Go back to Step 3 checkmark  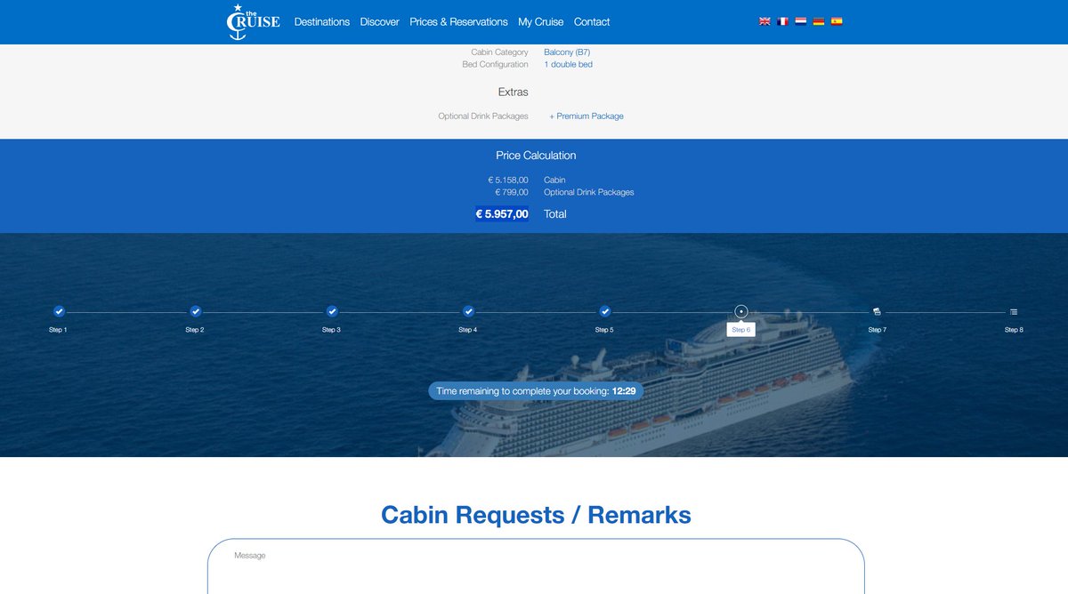332,311
